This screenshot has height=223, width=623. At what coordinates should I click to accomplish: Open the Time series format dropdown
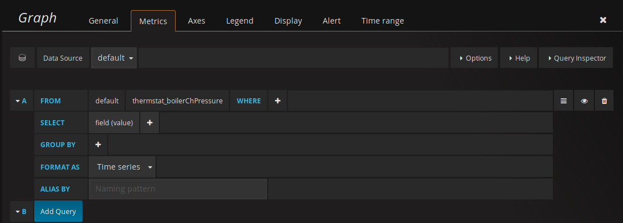[122, 167]
